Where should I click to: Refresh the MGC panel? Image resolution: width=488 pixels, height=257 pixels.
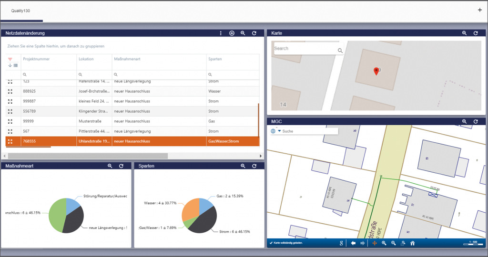(475, 122)
